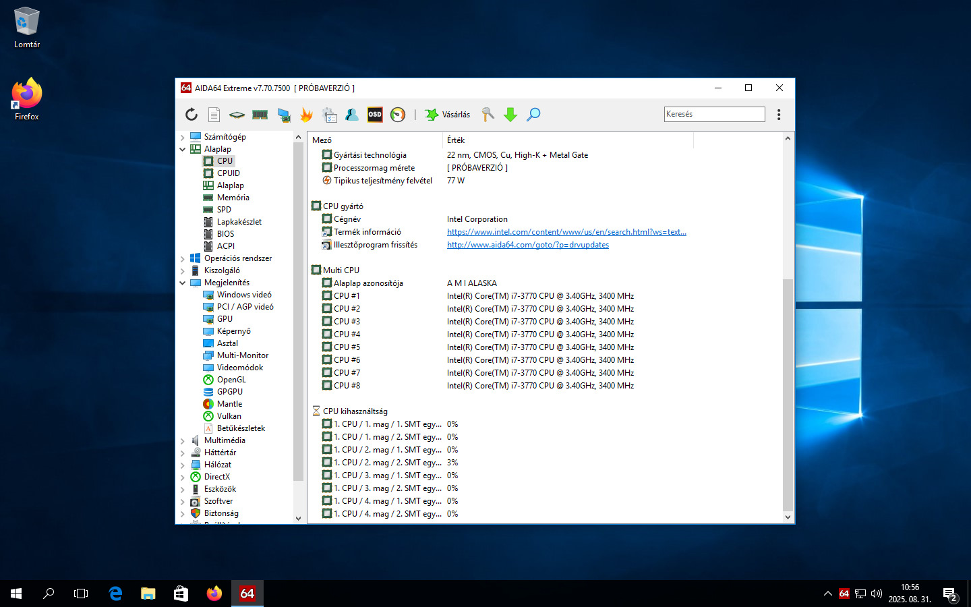Open the Intel product information link
Image resolution: width=971 pixels, height=607 pixels.
[x=566, y=232]
